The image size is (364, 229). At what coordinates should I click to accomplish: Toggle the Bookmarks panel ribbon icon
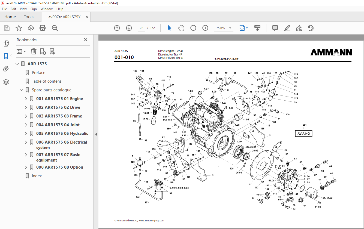(x=6, y=56)
